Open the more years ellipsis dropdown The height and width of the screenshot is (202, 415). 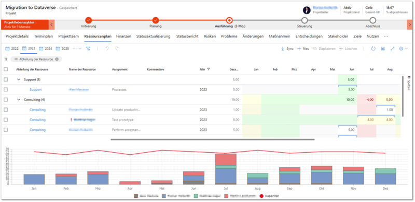click(x=77, y=49)
